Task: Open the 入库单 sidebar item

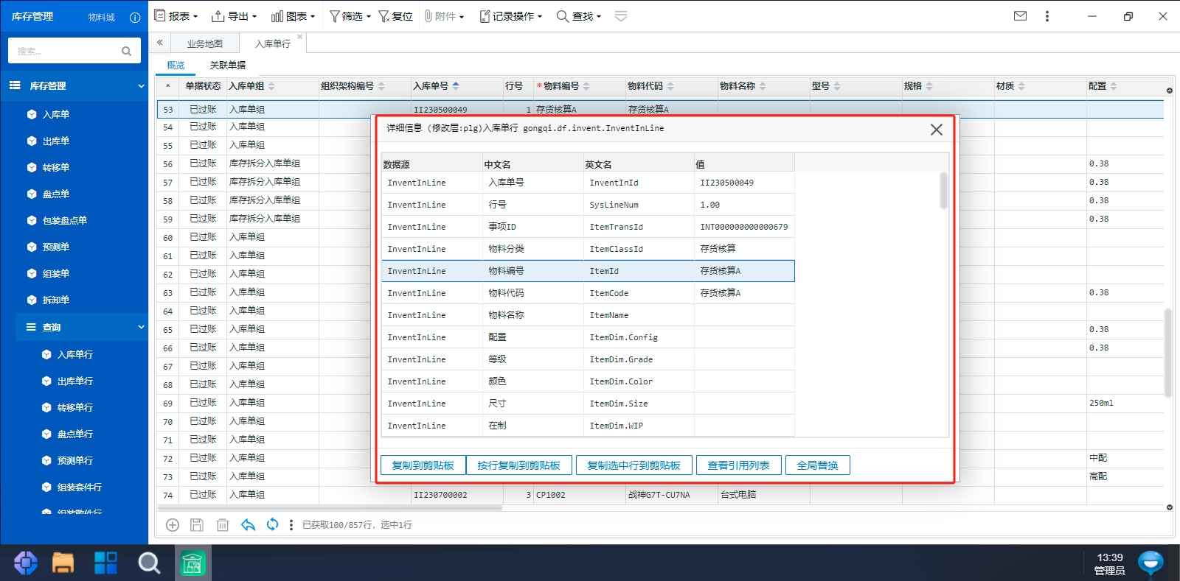Action: [x=56, y=114]
